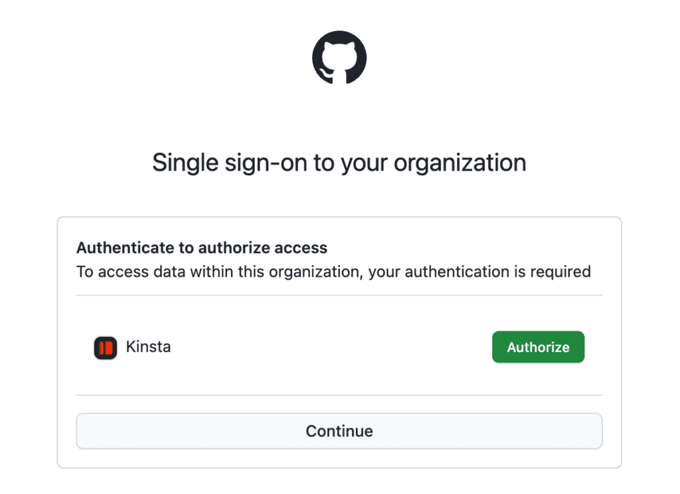Tap the octocat mark above the heading
The width and height of the screenshot is (680, 494).
click(340, 58)
